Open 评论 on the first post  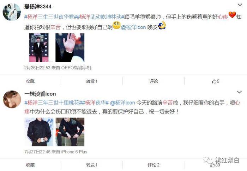point(153,81)
